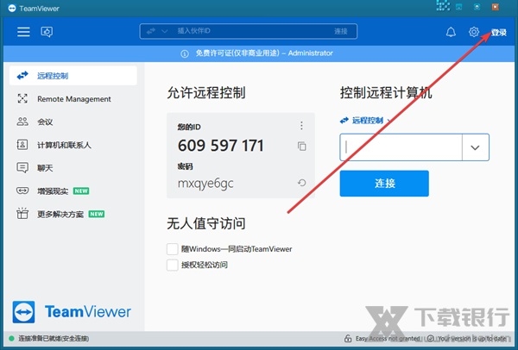Click 连接 in the top partner ID bar
518x350 pixels.
[x=341, y=31]
